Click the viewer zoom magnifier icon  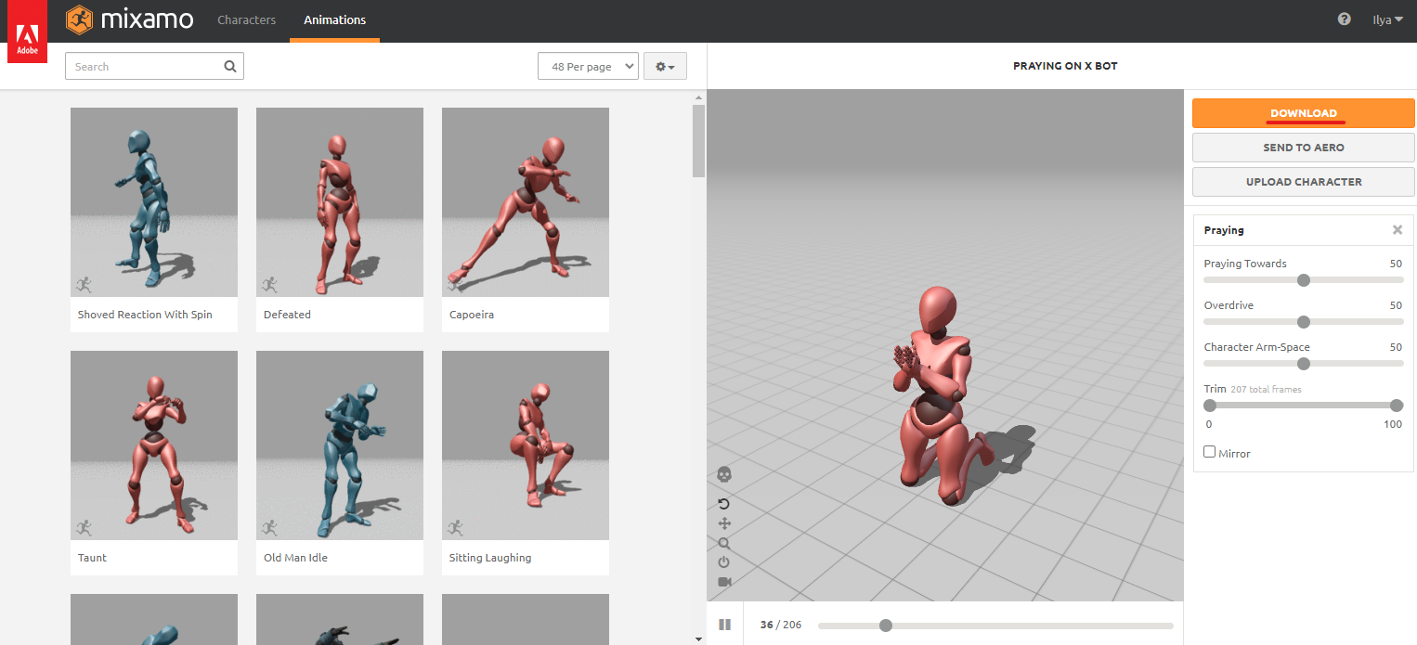point(724,543)
